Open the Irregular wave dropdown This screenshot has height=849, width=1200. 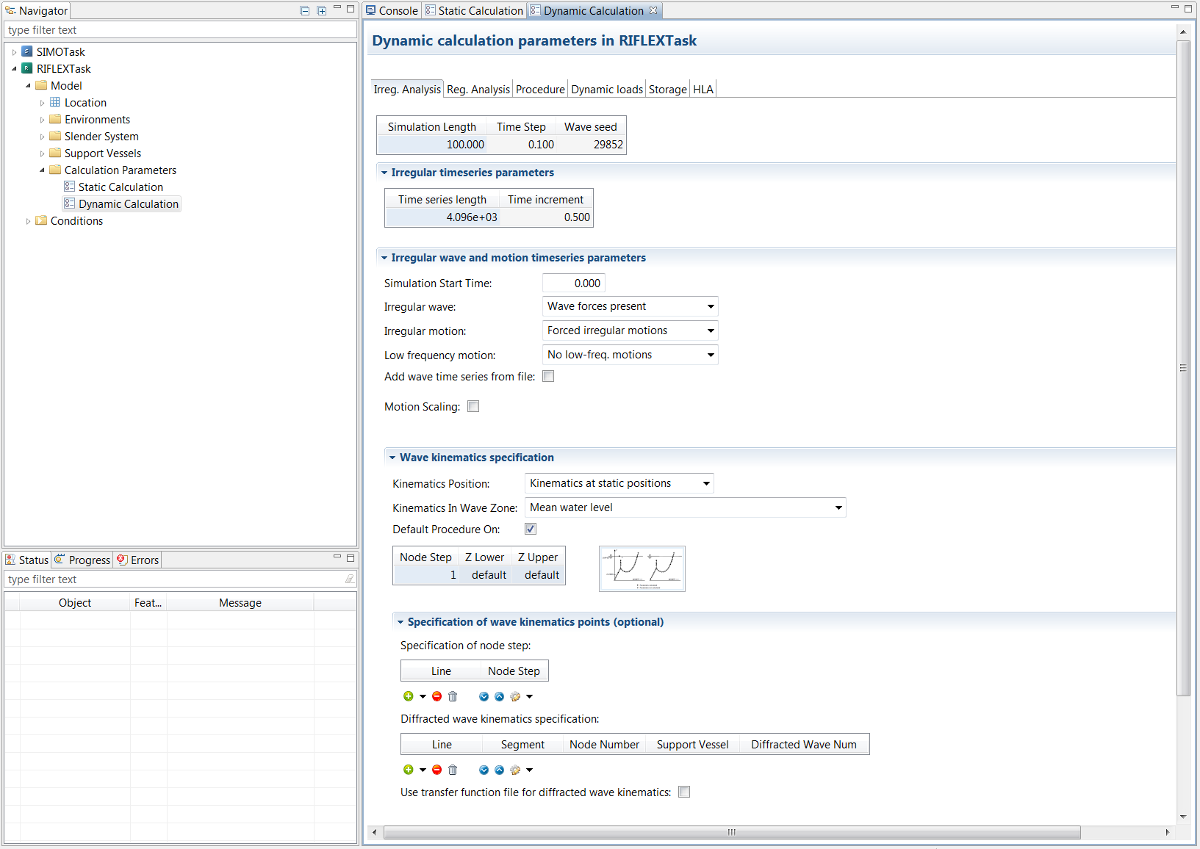point(630,306)
